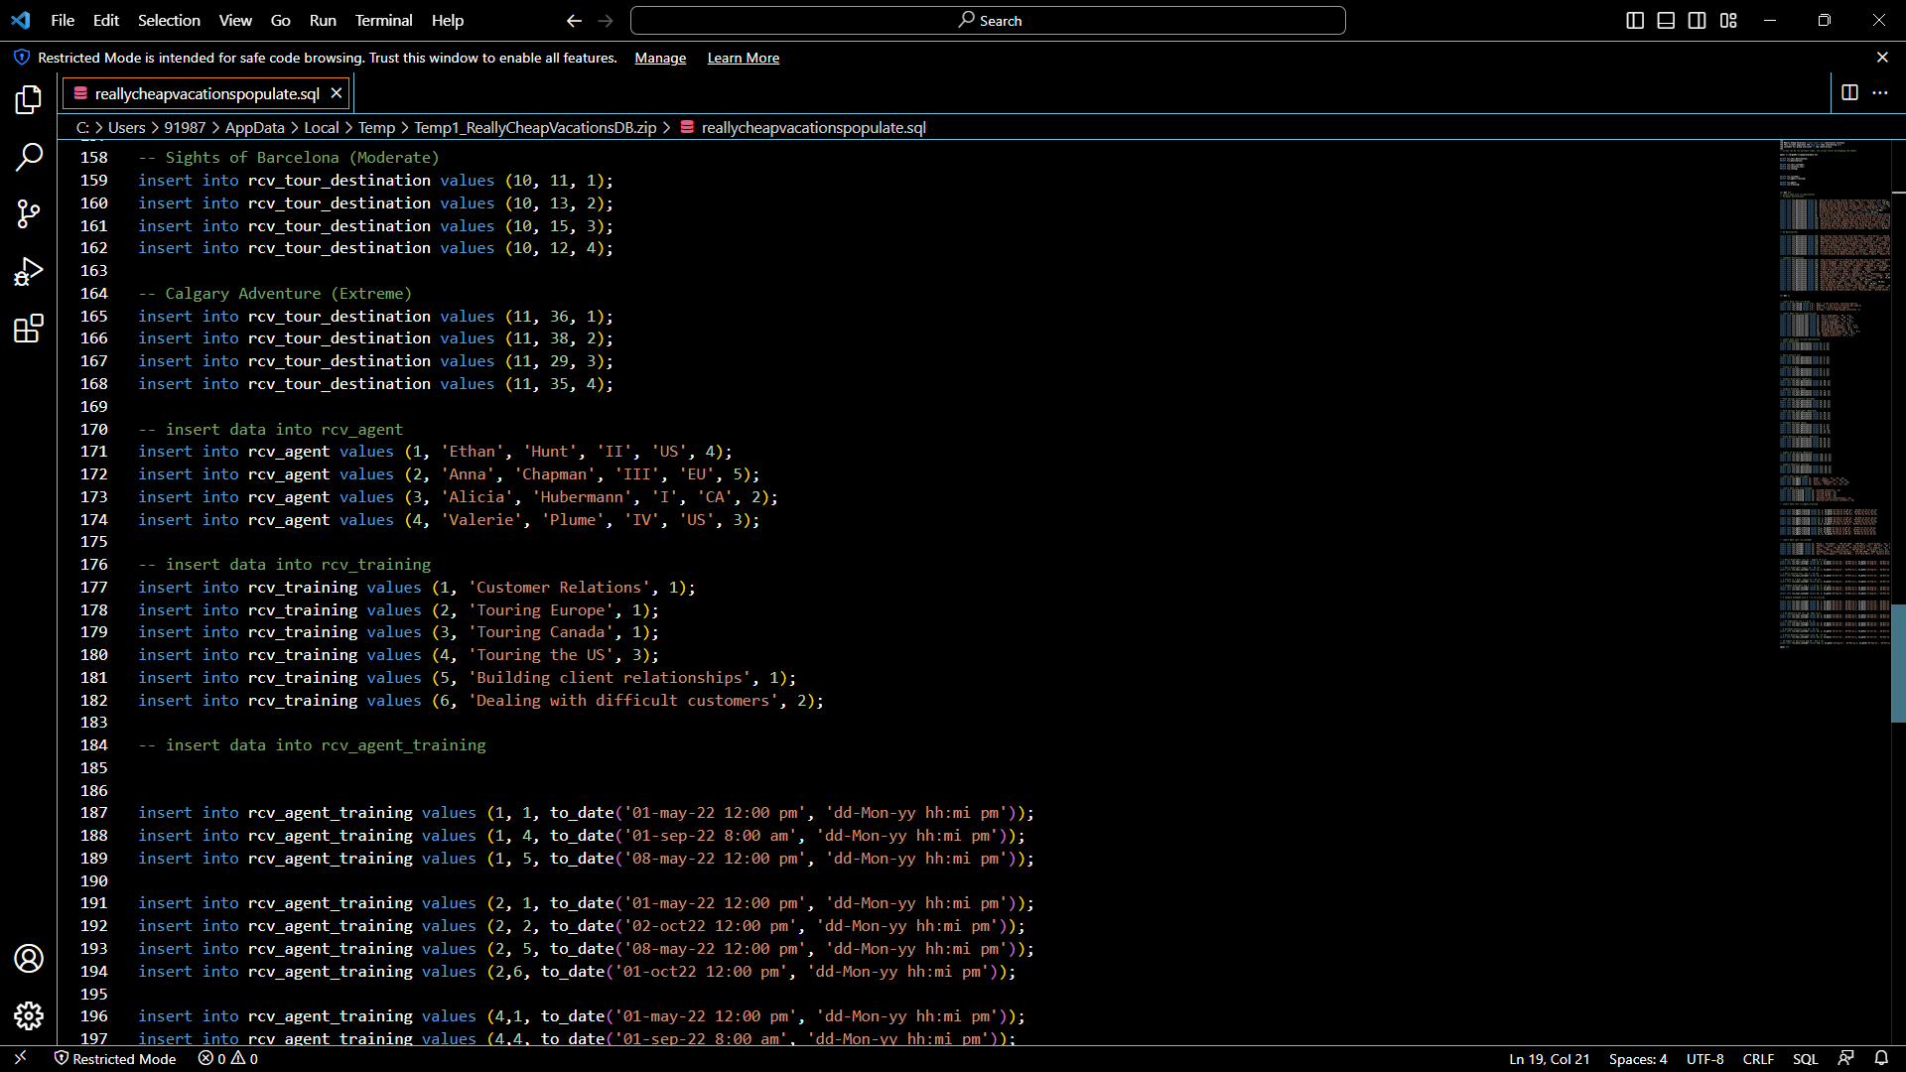Screen dimensions: 1906x1072
Task: Open the Accounts menu icon
Action: tap(29, 958)
